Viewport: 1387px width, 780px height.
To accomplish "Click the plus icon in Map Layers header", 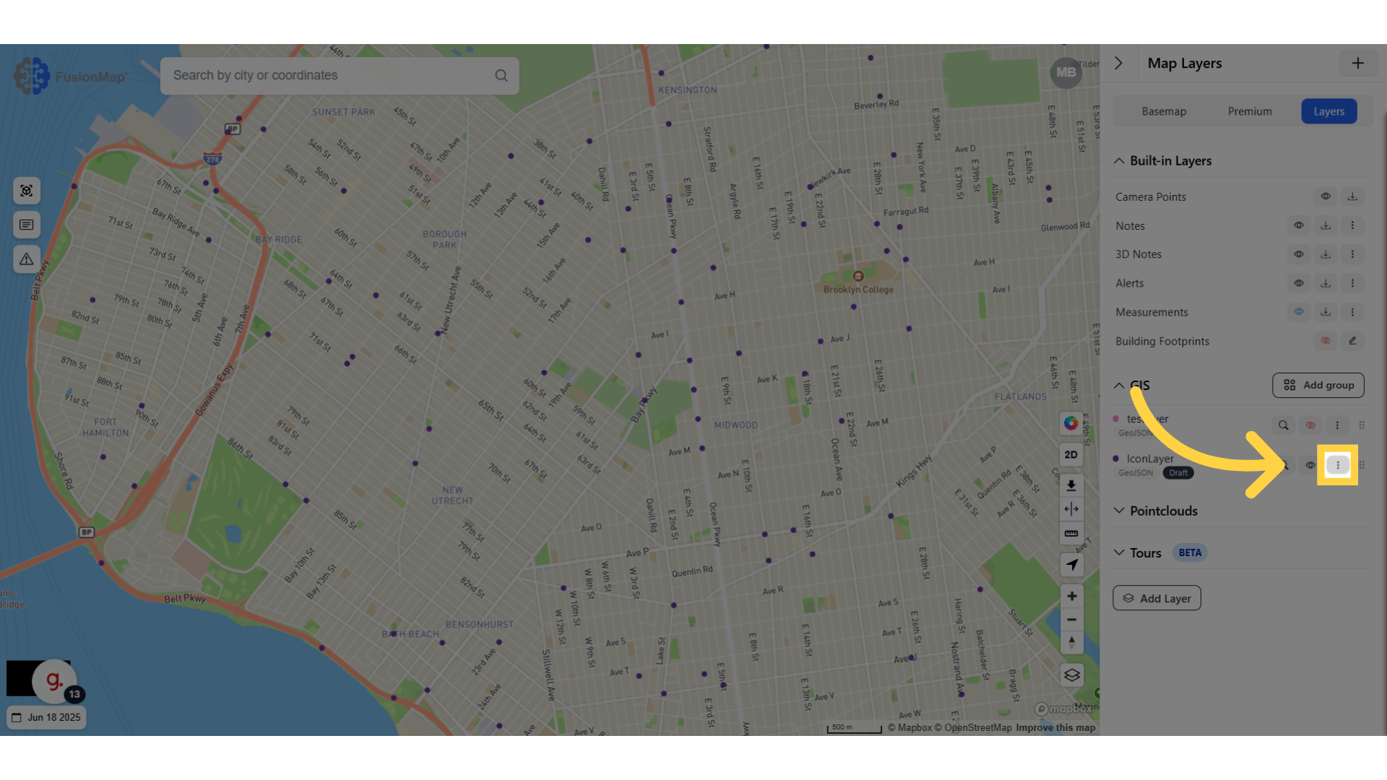I will [1357, 64].
